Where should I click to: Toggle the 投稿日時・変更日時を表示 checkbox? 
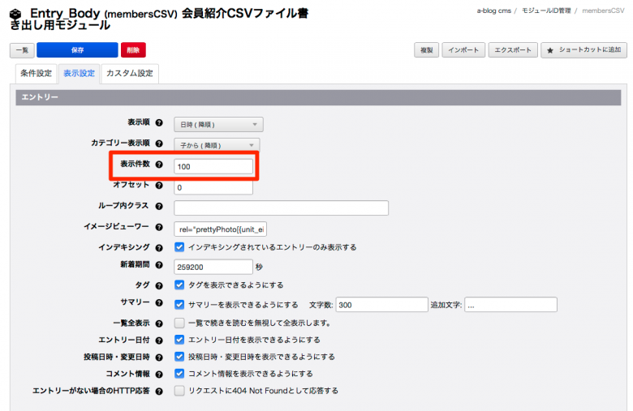click(x=179, y=357)
